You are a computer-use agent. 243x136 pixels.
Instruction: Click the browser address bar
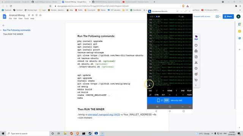[118, 6]
